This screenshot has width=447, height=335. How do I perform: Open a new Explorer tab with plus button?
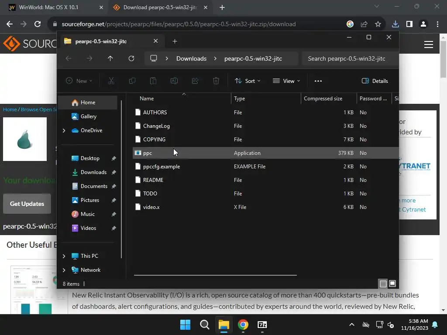click(x=175, y=41)
